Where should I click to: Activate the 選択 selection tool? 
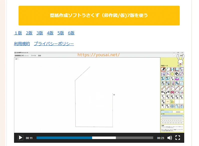click(163, 83)
